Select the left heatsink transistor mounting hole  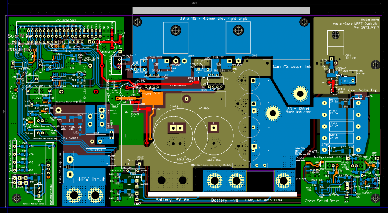pyautogui.click(x=175, y=29)
